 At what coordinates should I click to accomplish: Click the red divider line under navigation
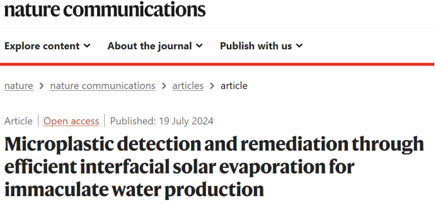(x=218, y=64)
